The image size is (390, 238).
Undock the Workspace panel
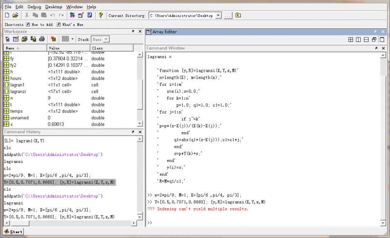click(x=133, y=31)
